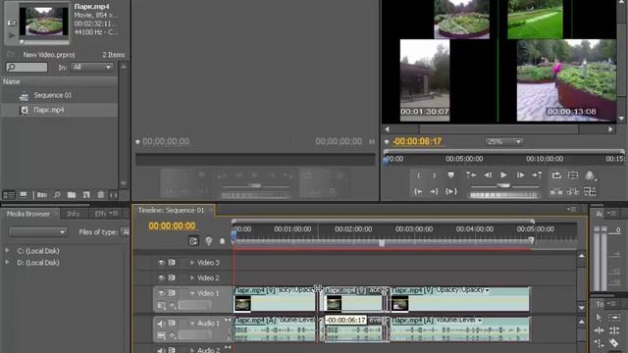Switch Project panel to List view
628x353 pixels.
coord(9,195)
